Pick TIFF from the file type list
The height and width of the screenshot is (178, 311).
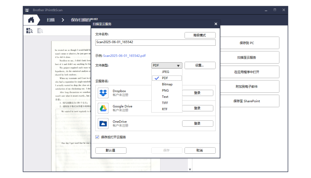point(167,103)
